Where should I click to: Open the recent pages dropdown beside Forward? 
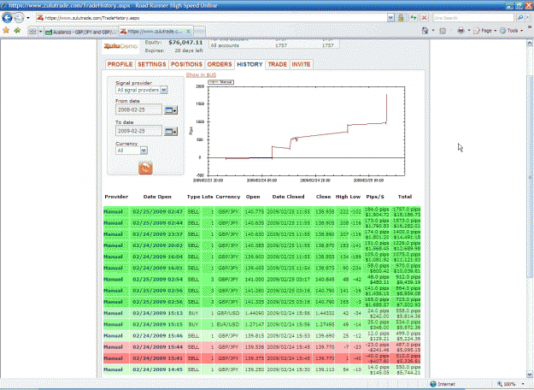tap(28, 18)
